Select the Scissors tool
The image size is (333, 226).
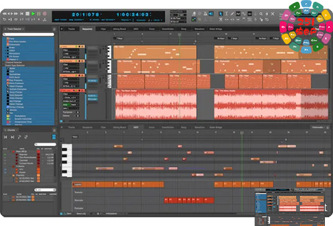tap(221, 19)
